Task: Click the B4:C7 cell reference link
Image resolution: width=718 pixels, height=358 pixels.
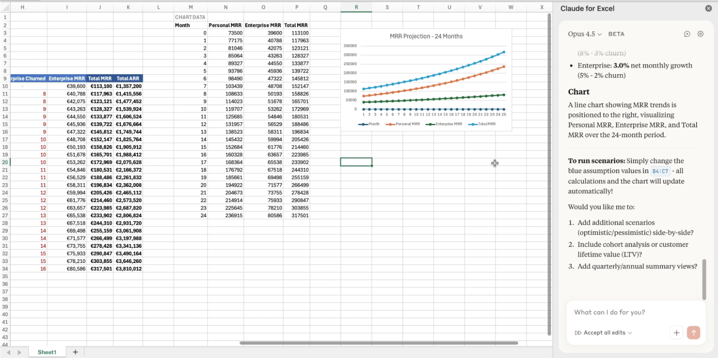Action: coord(660,171)
